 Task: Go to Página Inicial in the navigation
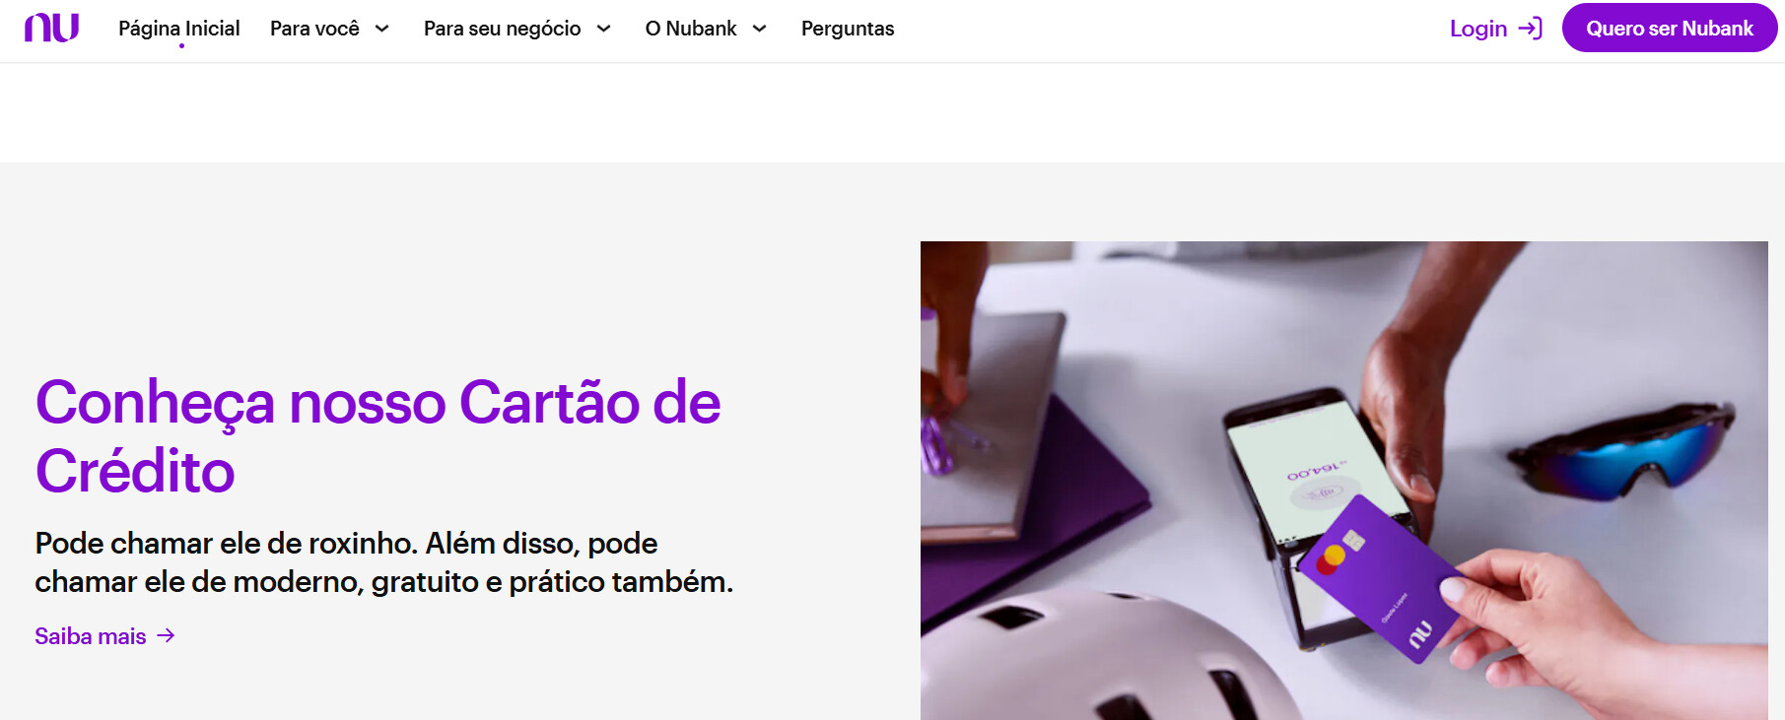179,29
